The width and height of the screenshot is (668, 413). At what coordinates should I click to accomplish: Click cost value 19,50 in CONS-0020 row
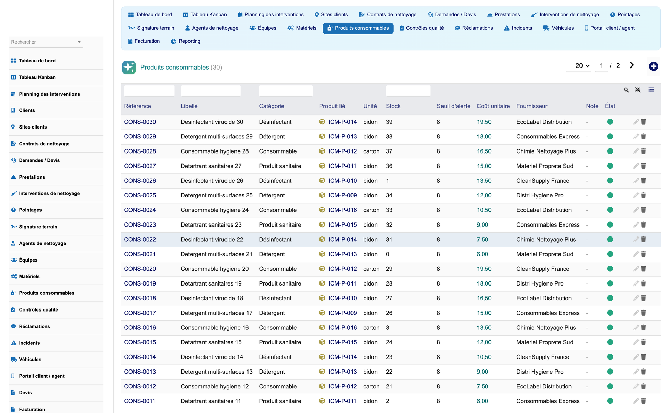coord(484,269)
